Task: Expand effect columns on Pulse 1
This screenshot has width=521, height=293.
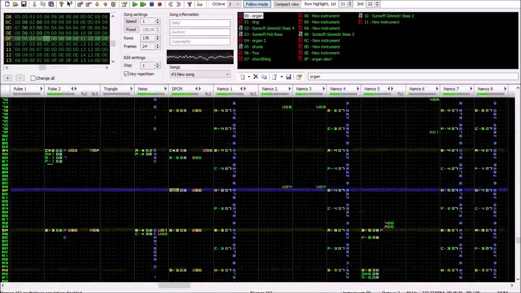Action: [41, 89]
